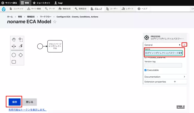Go back to site via サイトへ戻る
The height and width of the screenshot is (113, 194).
pyautogui.click(x=9, y=3)
